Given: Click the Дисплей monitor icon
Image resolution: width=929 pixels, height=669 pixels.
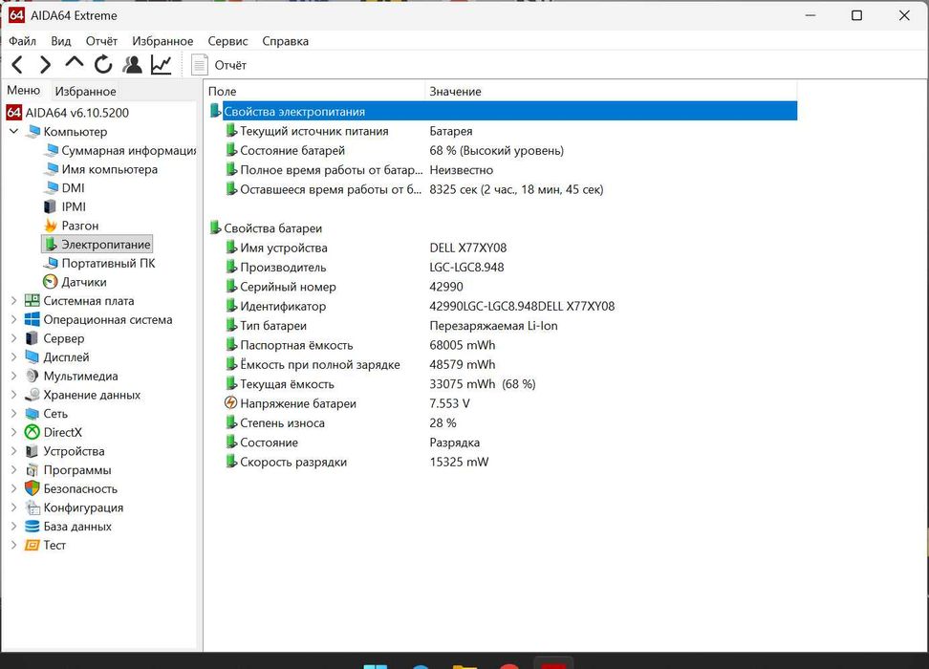Looking at the screenshot, I should (x=32, y=357).
